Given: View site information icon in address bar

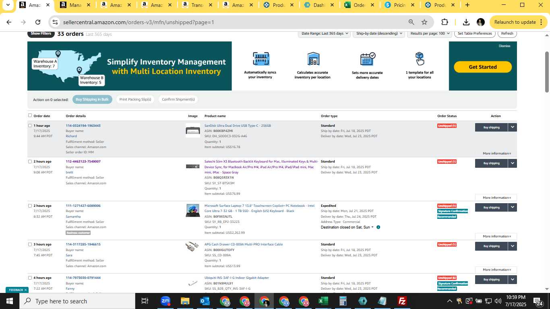Looking at the screenshot, I should pos(55,22).
